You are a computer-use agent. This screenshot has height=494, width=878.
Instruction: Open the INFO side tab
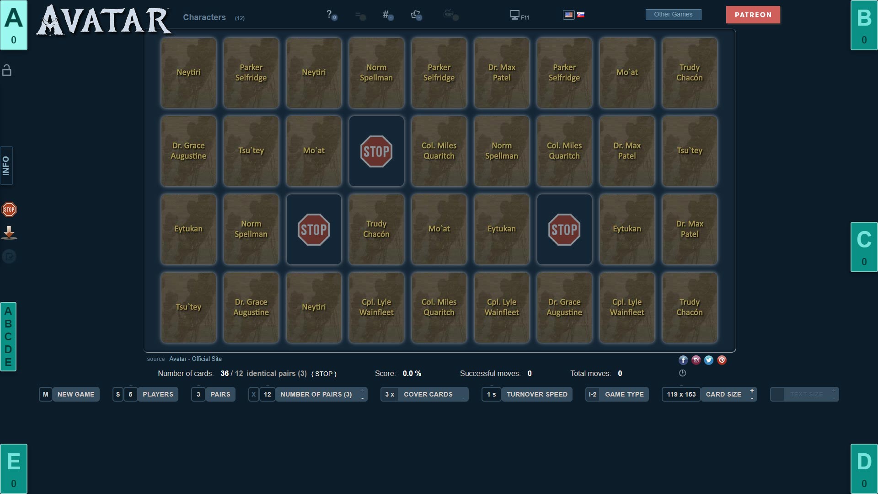pyautogui.click(x=6, y=166)
